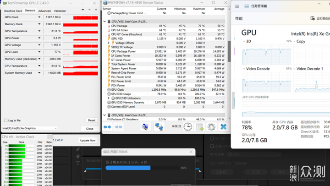Select hand tool in video editor
This screenshot has height=186, width=330.
click(77, 156)
